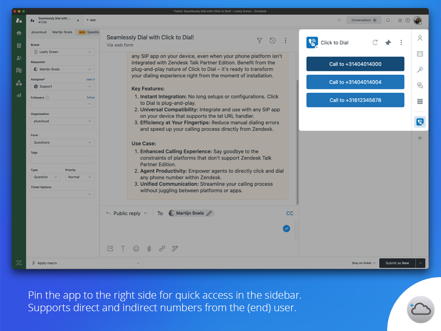Show ticket events history clock icon

click(x=272, y=41)
